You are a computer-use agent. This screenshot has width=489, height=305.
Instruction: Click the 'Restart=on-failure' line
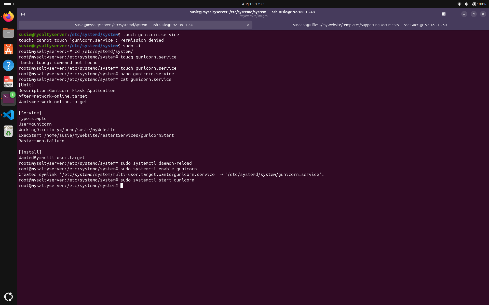pos(42,141)
